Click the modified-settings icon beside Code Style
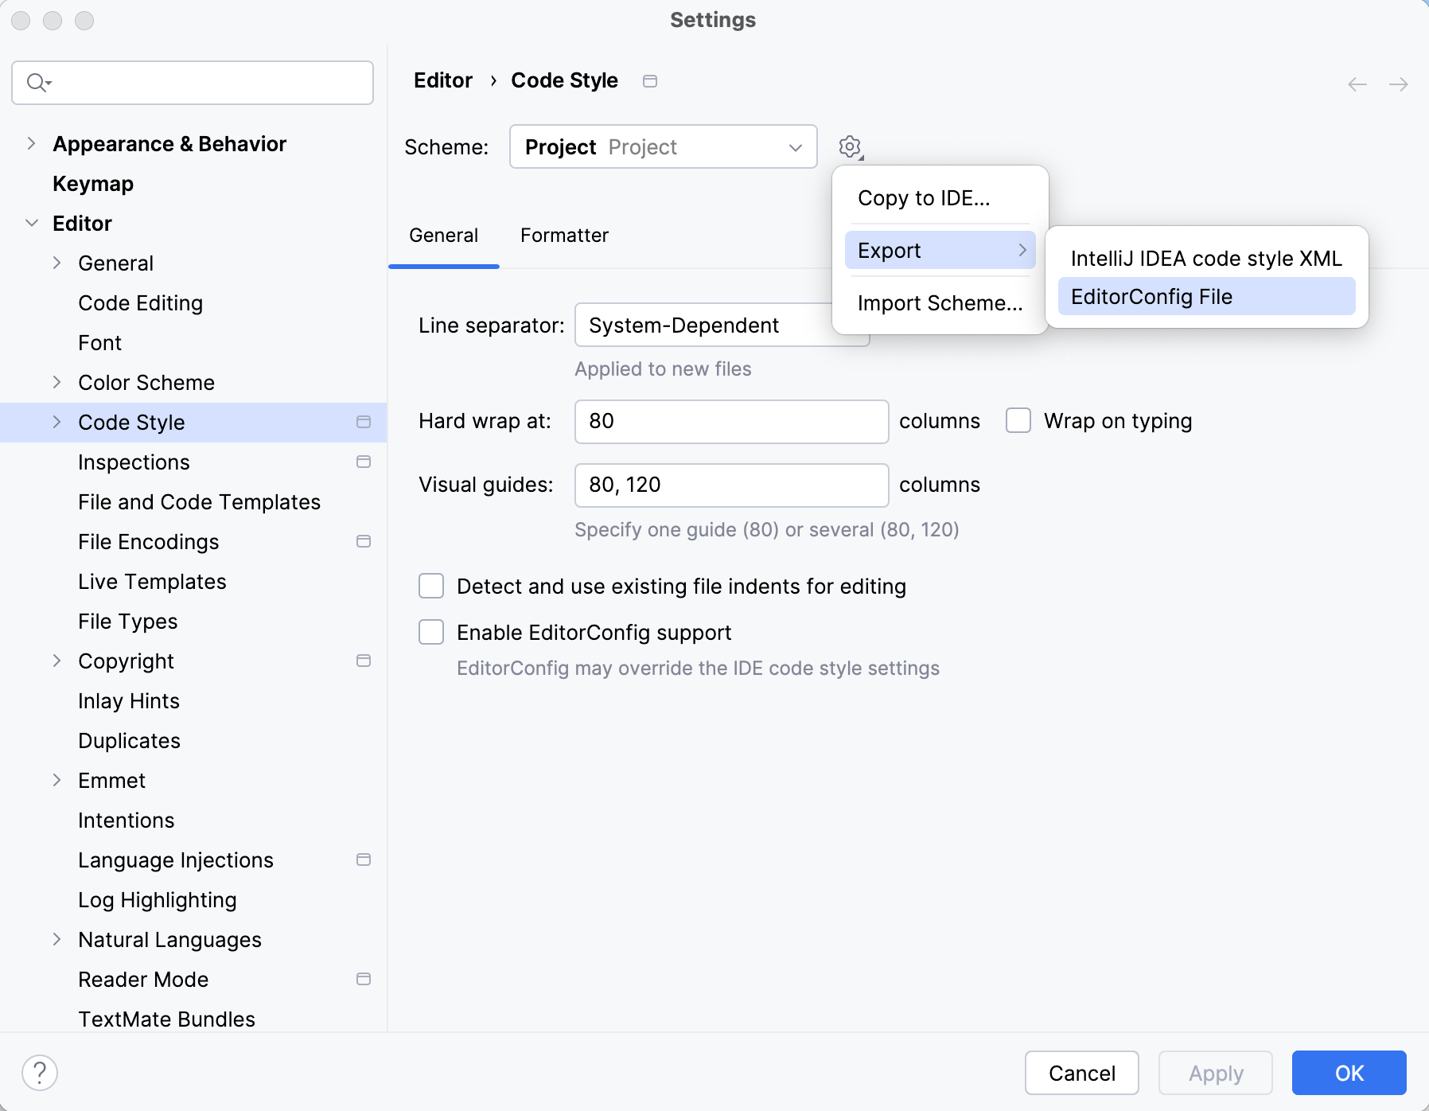 point(364,422)
